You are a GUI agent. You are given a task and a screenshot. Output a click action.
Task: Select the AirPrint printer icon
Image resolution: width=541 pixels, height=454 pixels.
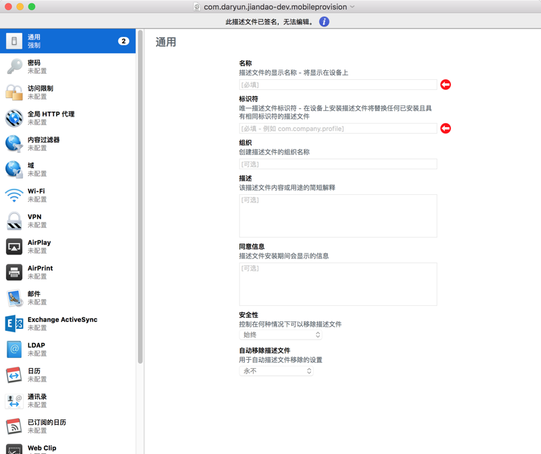pos(14,272)
